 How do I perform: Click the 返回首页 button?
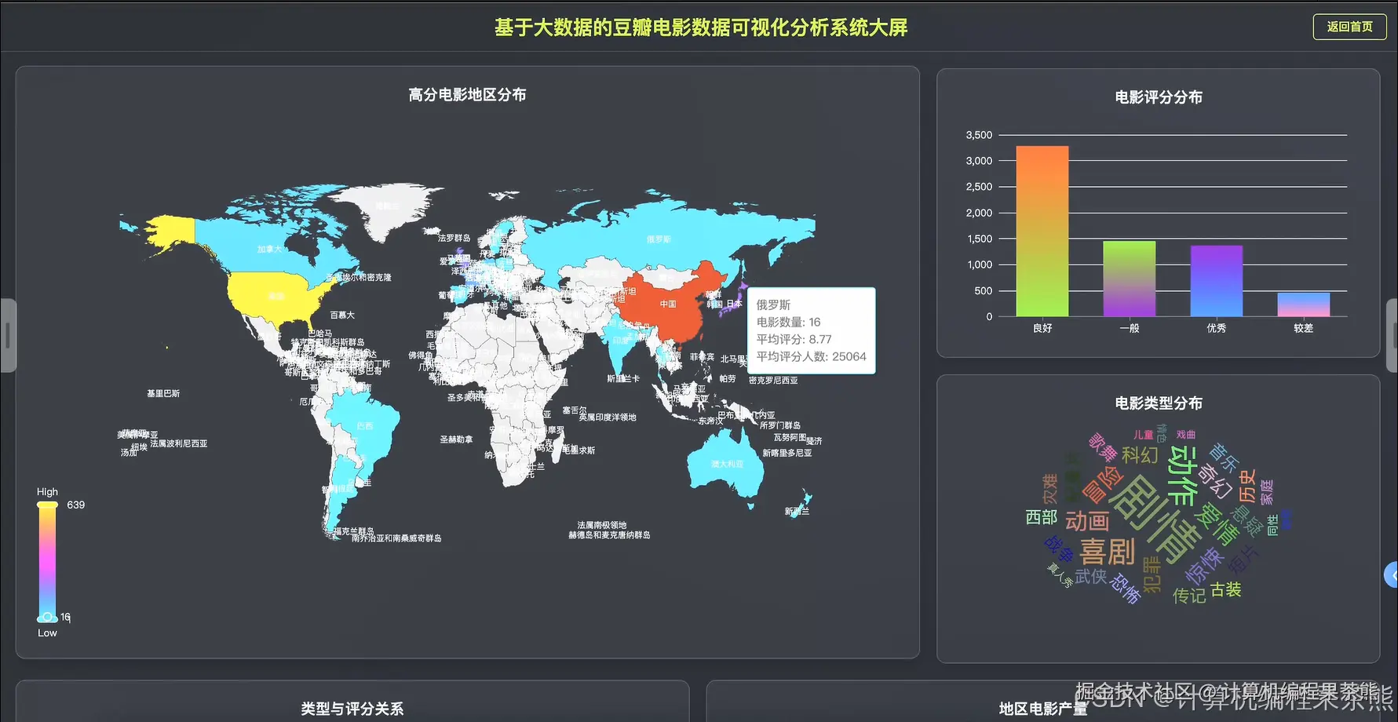point(1349,27)
